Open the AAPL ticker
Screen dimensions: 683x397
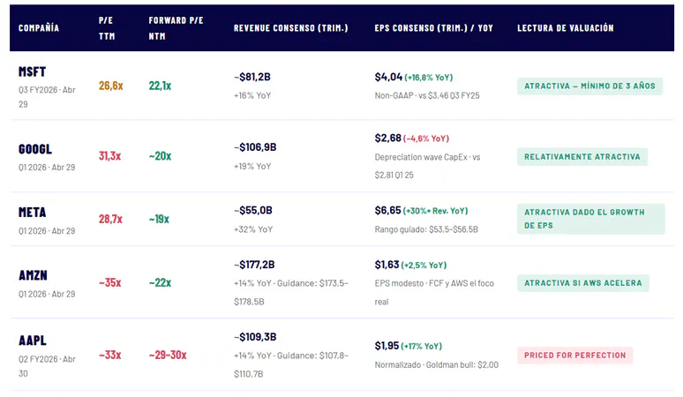point(33,341)
